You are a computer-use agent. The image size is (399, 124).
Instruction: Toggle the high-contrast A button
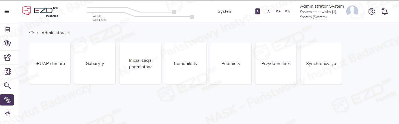[257, 11]
